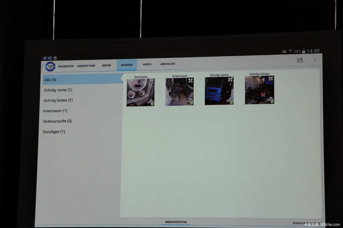Click the Wi-Fi status icon

290,51
